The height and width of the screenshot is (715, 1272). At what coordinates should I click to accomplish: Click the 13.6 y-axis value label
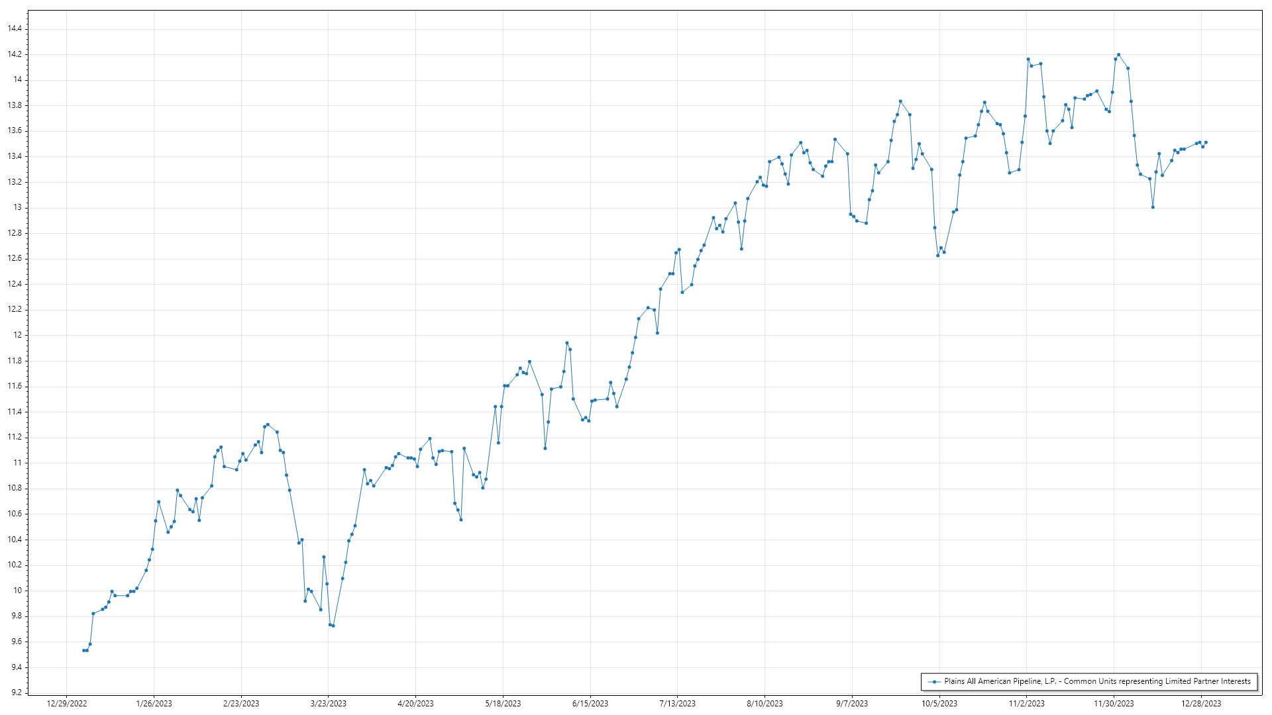(15, 130)
